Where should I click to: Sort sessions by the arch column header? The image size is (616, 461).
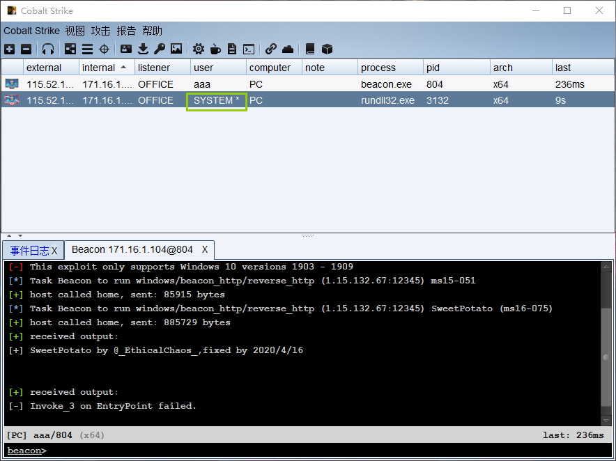(x=521, y=68)
